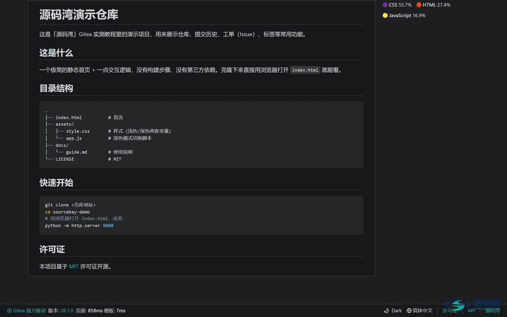507x317 pixels.
Task: Click the orange HTML language dot
Action: [x=419, y=5]
